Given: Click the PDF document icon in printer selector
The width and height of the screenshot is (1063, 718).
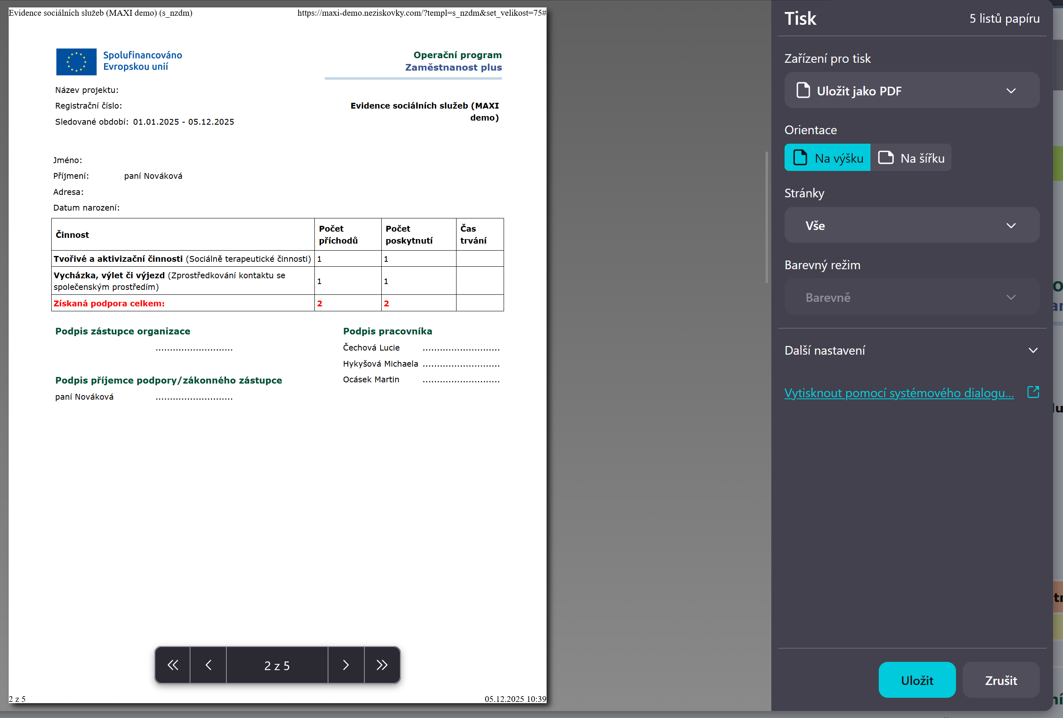Looking at the screenshot, I should (x=803, y=90).
